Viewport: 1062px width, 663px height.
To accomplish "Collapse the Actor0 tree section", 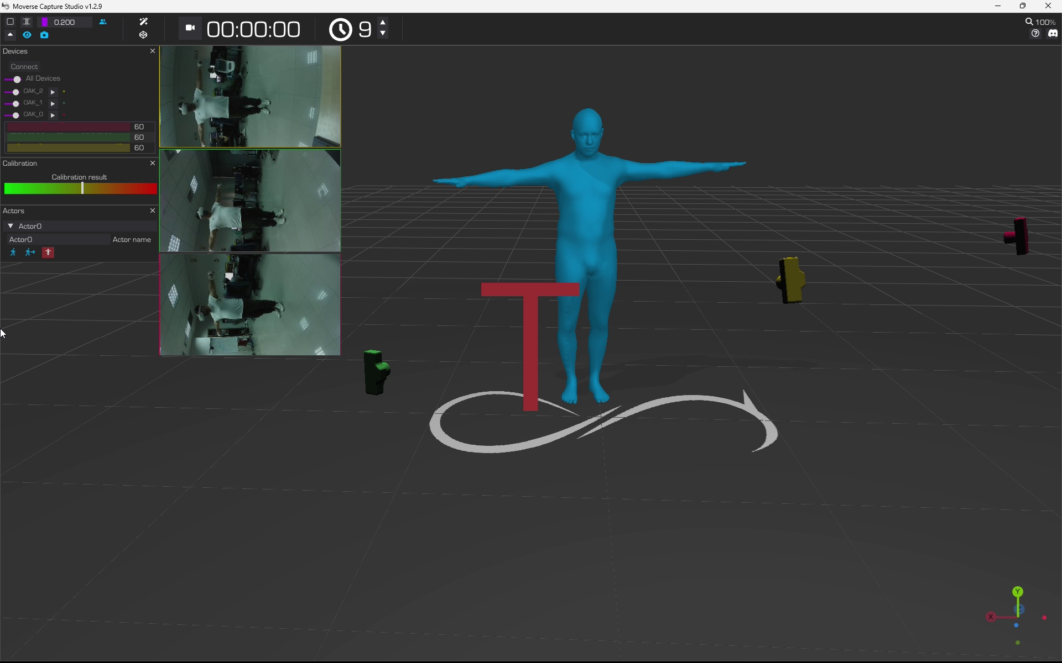I will [11, 226].
